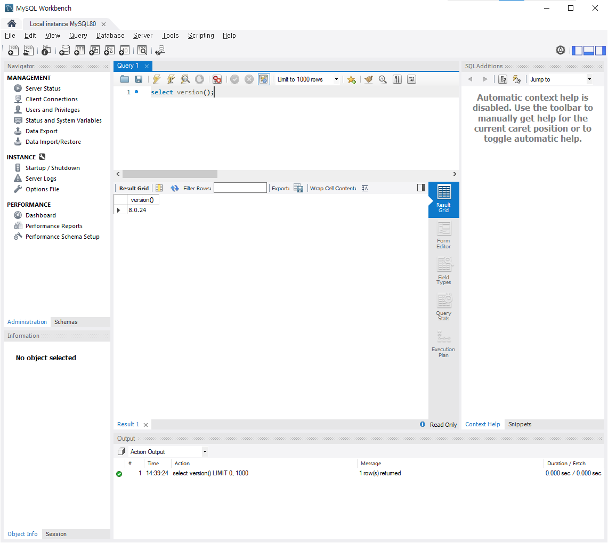The image size is (608, 543).
Task: Toggle word wrapping in editor
Action: click(x=411, y=79)
